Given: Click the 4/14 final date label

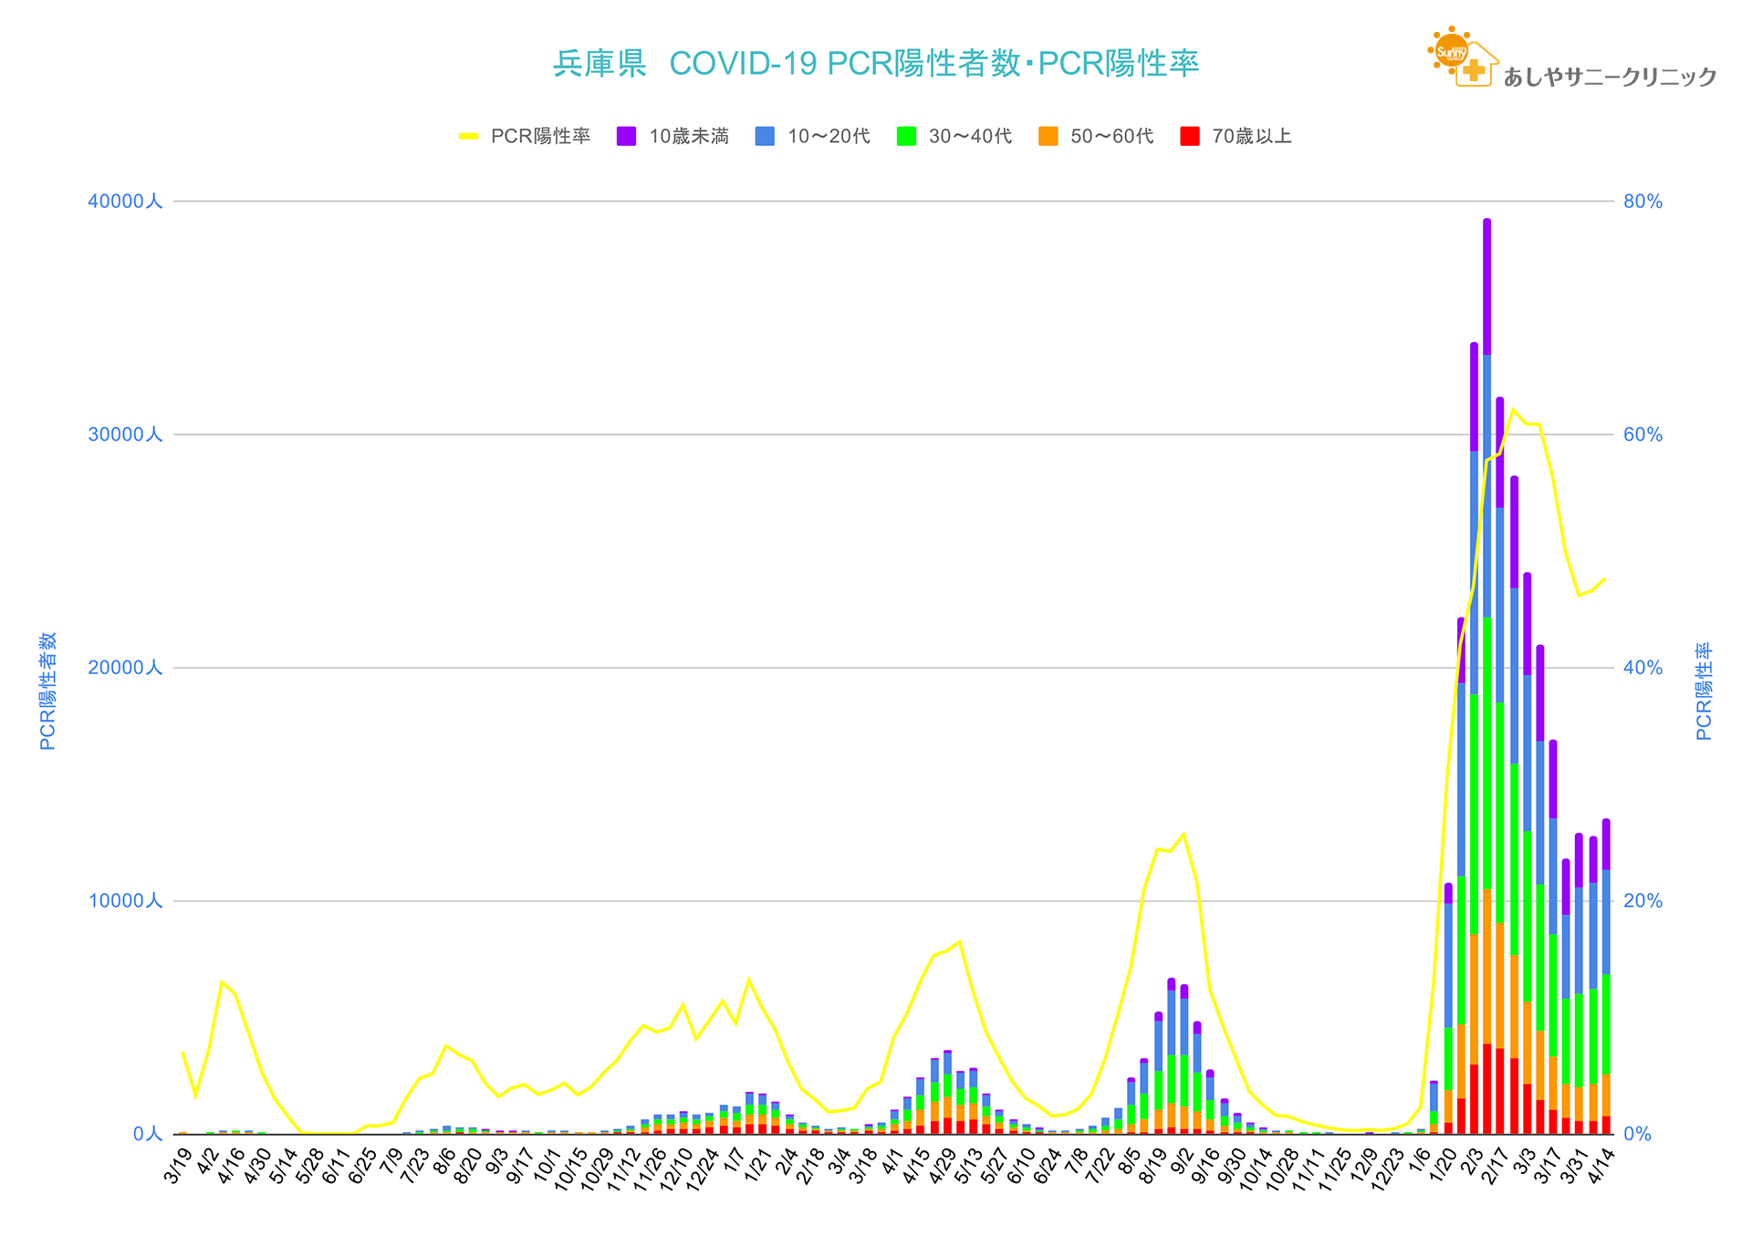Looking at the screenshot, I should click(x=1601, y=1167).
